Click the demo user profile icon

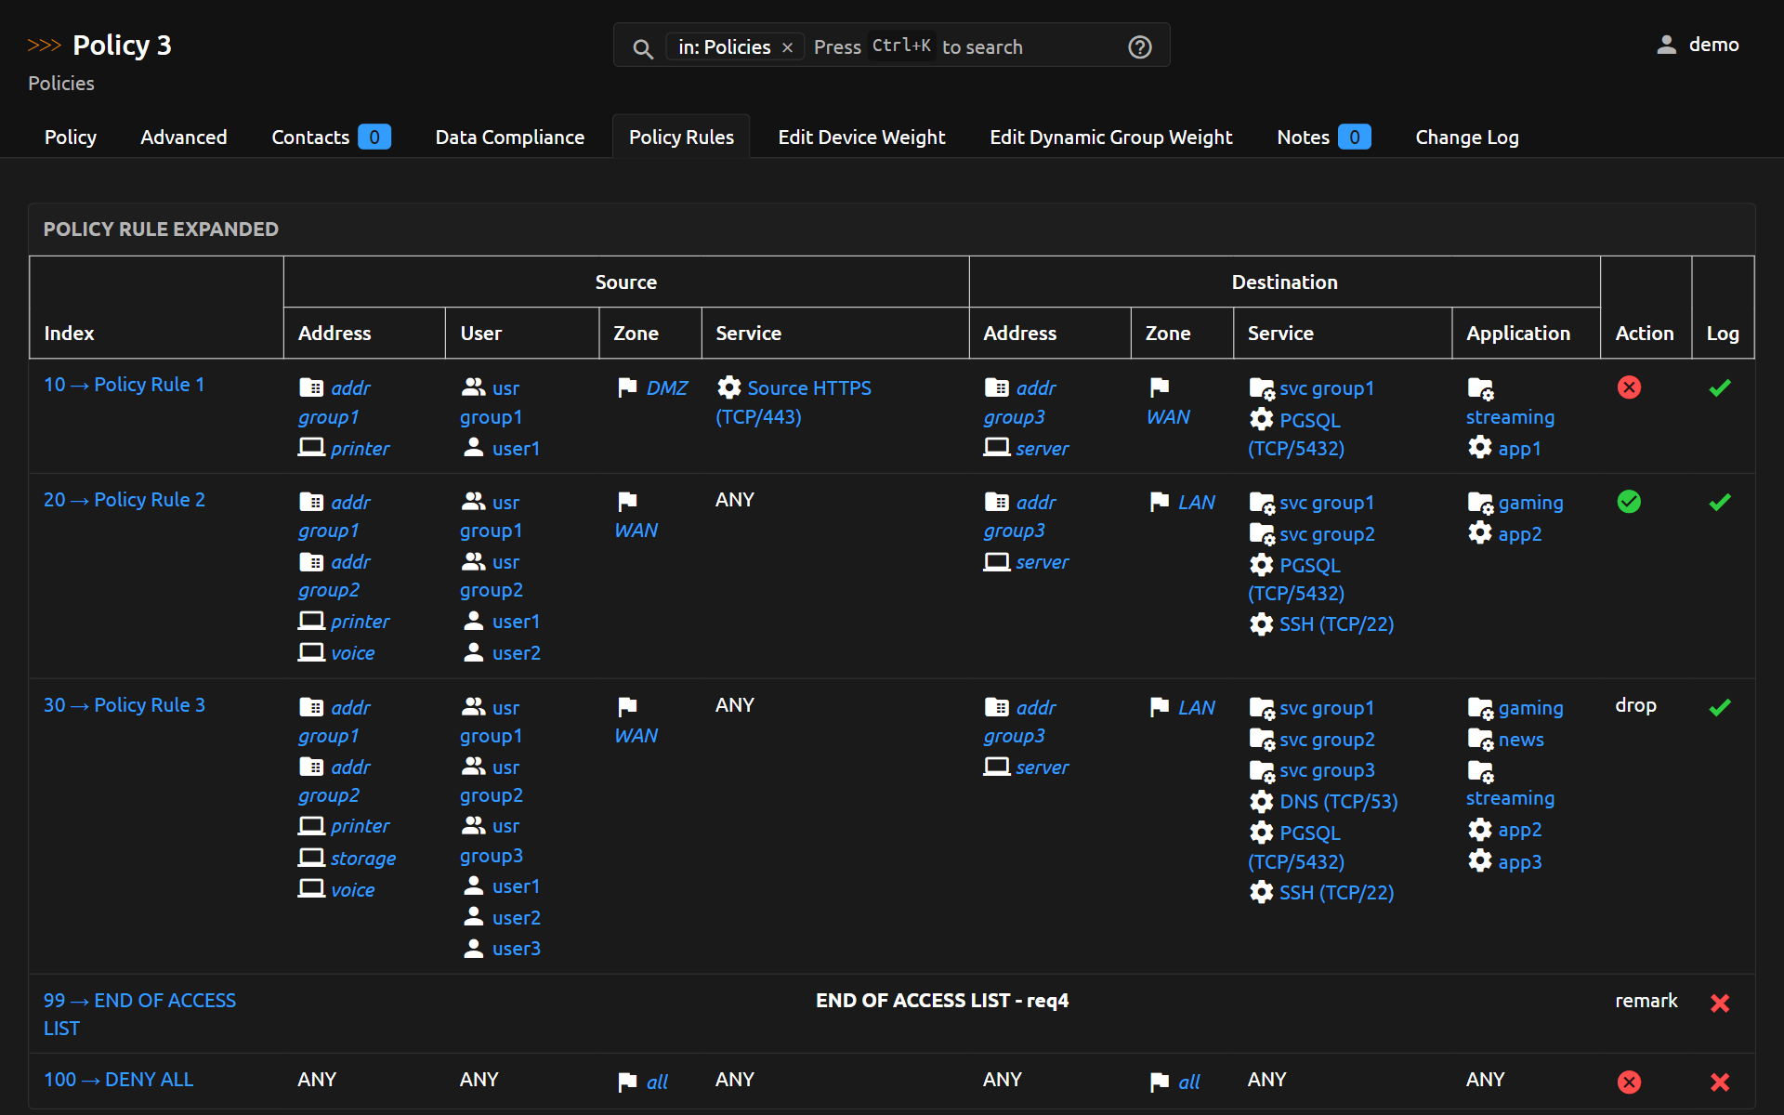(1666, 45)
